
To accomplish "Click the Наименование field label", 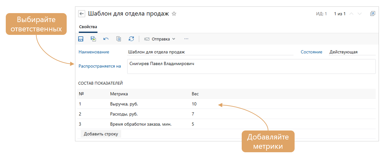I will tap(94, 52).
